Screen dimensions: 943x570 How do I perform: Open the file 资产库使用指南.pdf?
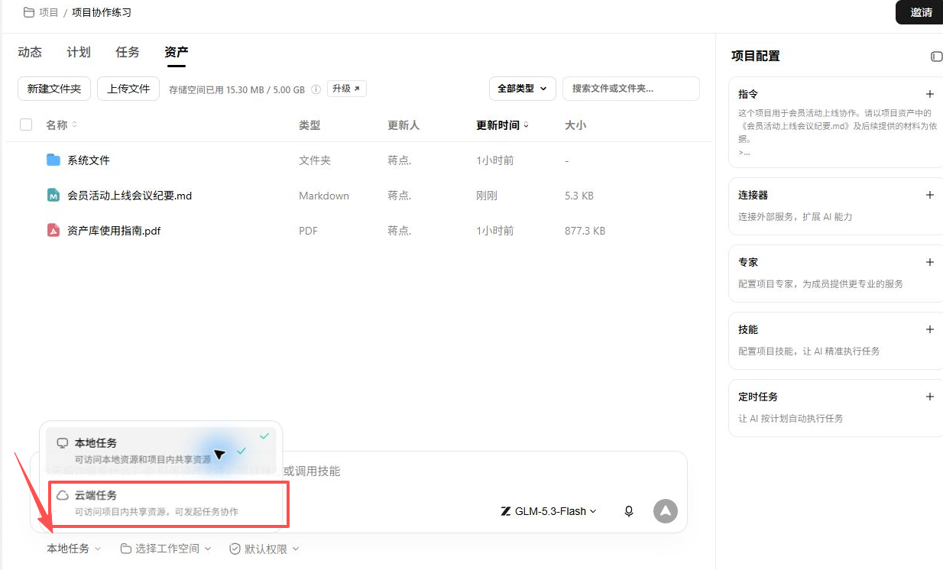point(114,231)
